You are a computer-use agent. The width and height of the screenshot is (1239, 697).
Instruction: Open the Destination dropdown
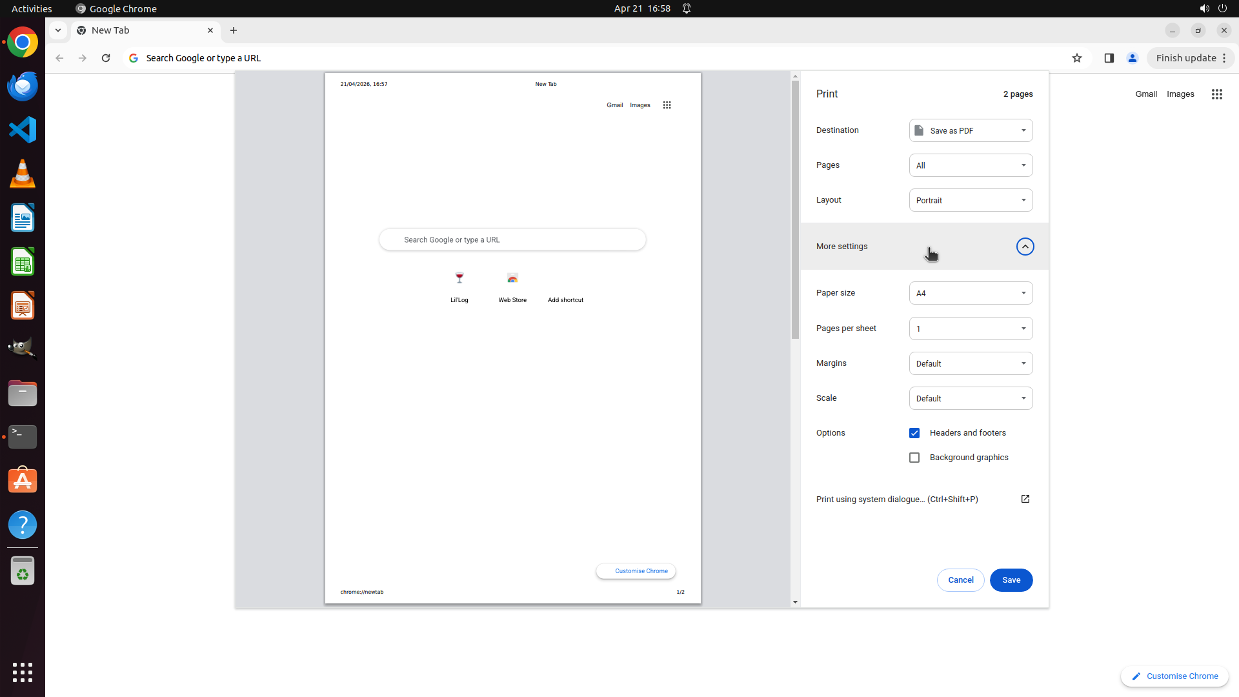tap(971, 130)
